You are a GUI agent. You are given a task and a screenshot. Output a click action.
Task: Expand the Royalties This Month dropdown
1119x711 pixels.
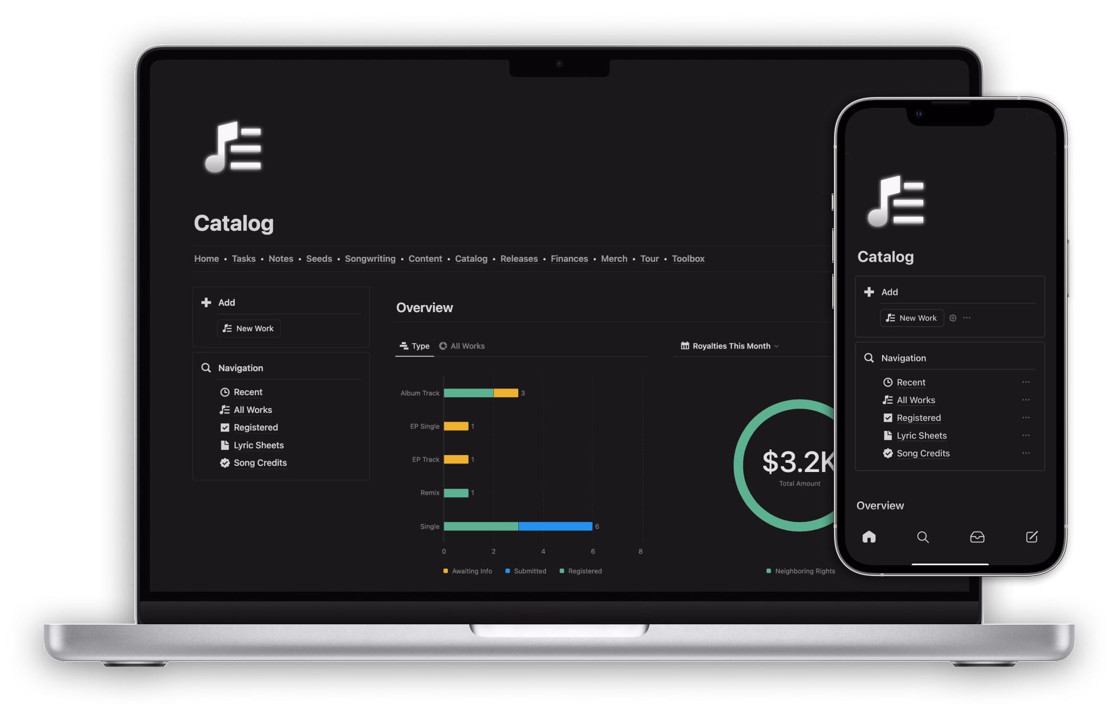point(730,346)
